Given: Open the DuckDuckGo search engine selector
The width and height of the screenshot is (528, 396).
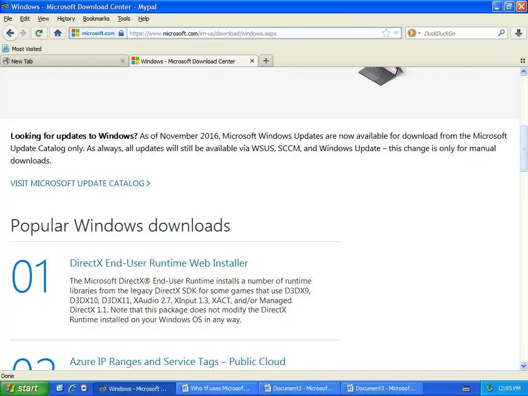Looking at the screenshot, I should (414, 33).
